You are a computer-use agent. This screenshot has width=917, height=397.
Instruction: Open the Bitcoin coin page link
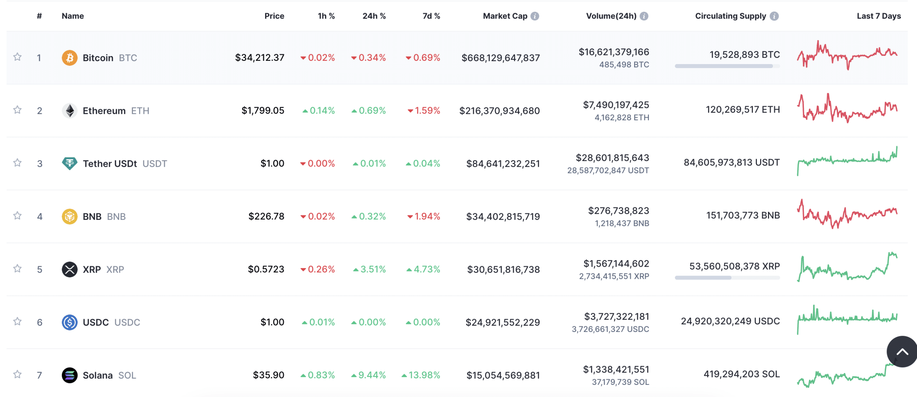[x=110, y=58]
